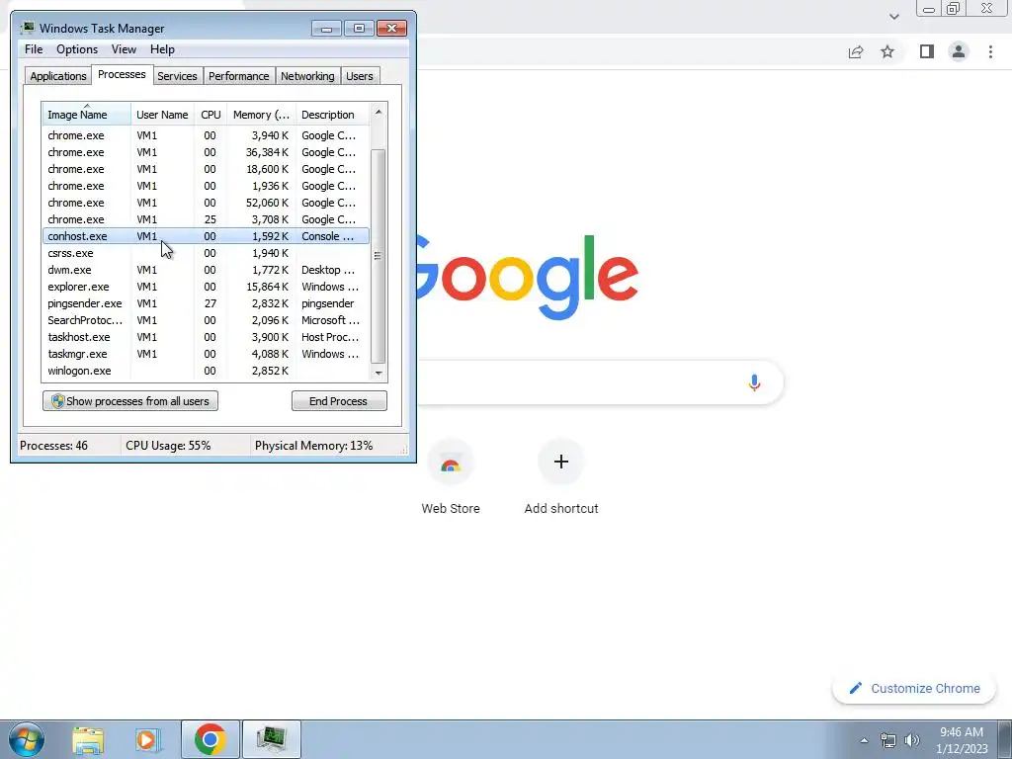This screenshot has height=759, width=1012.
Task: Click process list scroll down arrow
Action: click(379, 373)
